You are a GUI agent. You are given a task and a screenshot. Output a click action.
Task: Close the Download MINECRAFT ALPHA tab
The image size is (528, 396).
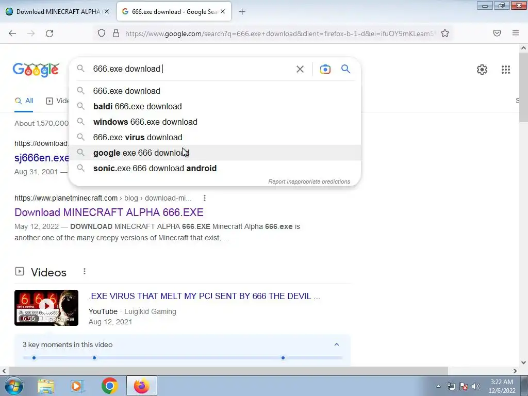(107, 11)
